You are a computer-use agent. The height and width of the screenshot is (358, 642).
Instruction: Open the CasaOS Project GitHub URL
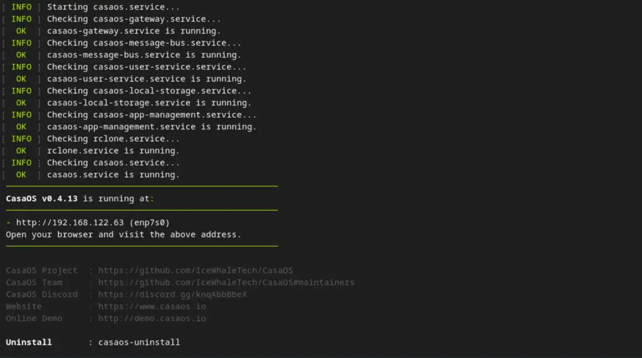(x=196, y=270)
